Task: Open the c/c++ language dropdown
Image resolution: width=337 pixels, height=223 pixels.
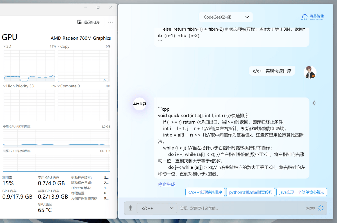Action: click(157, 208)
